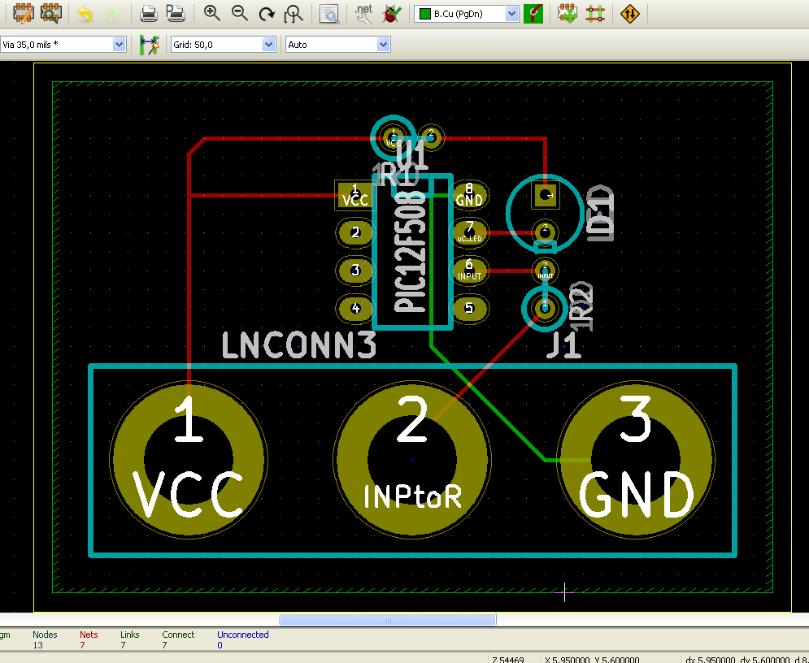Select pin 7 uC_LED pad

point(469,232)
